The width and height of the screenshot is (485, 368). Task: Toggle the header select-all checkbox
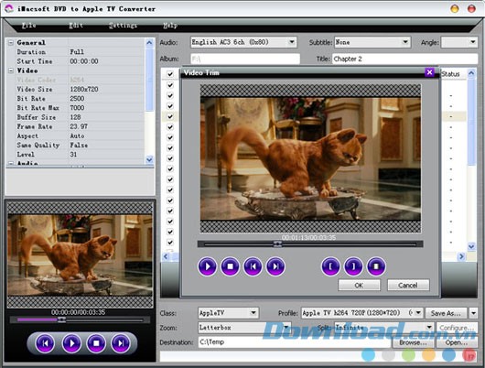click(x=170, y=74)
